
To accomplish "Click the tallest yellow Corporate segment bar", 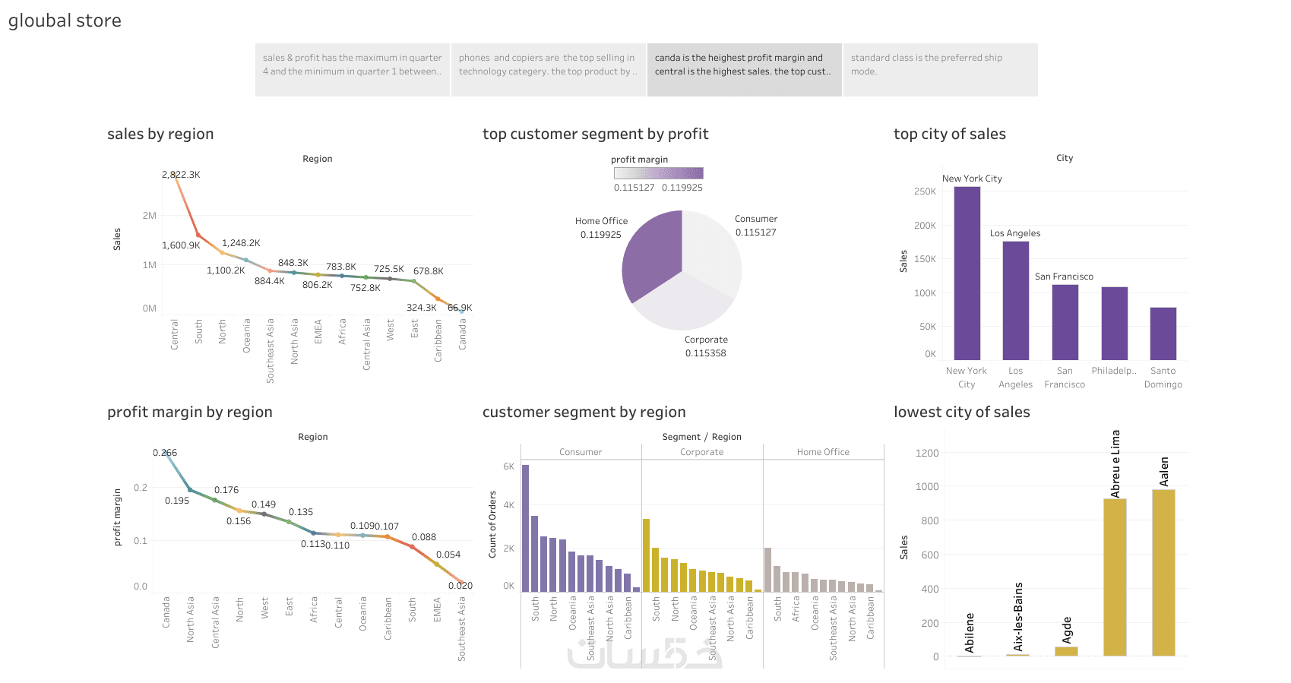I will pos(647,555).
